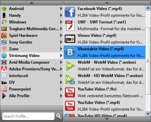Click the Facebook Video icon

click(x=70, y=12)
